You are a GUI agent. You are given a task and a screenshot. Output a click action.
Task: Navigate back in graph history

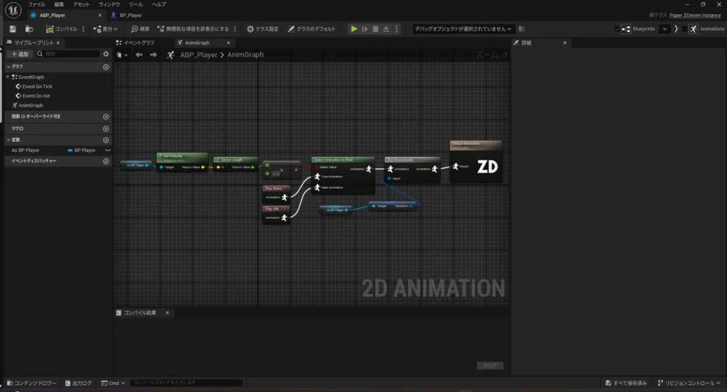(139, 55)
